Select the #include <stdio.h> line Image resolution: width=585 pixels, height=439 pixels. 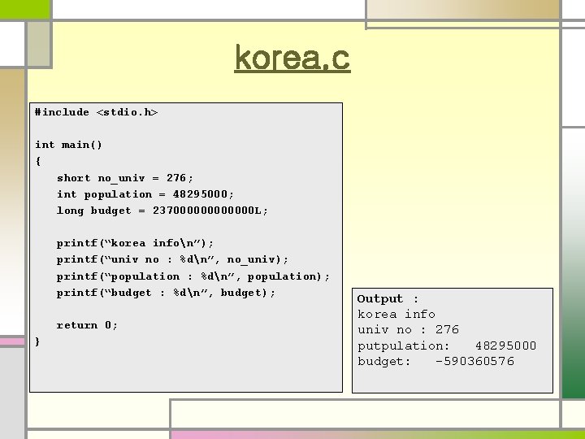(x=96, y=112)
